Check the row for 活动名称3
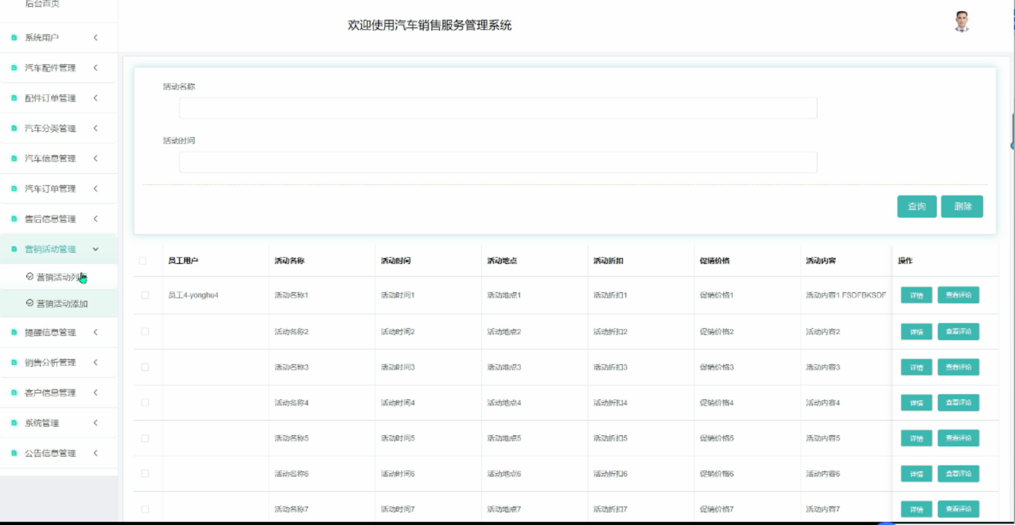Image resolution: width=1015 pixels, height=525 pixels. coord(145,367)
